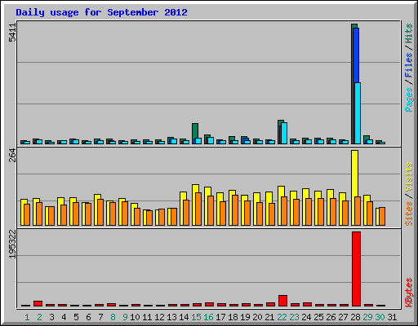Click day label 10 on the x-axis
This screenshot has width=418, height=326.
135,317
